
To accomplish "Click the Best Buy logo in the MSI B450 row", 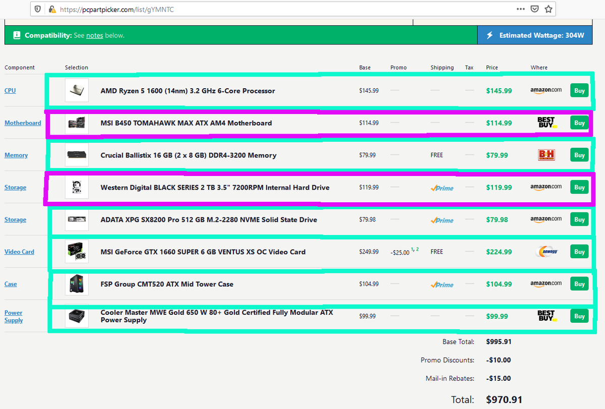I will 547,123.
